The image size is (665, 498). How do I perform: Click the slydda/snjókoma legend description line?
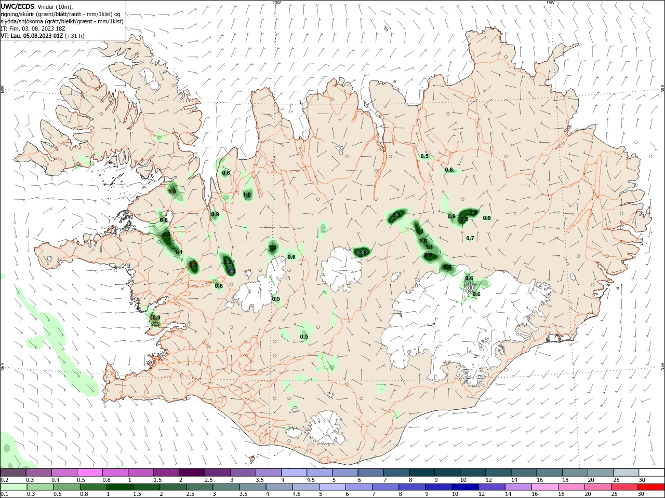click(62, 21)
